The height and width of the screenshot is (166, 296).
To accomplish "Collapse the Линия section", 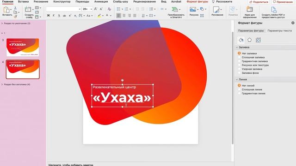I will point(237,79).
